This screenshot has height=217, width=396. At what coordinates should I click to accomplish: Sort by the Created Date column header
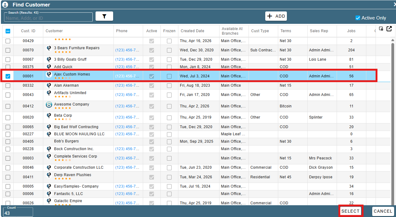[x=192, y=31]
